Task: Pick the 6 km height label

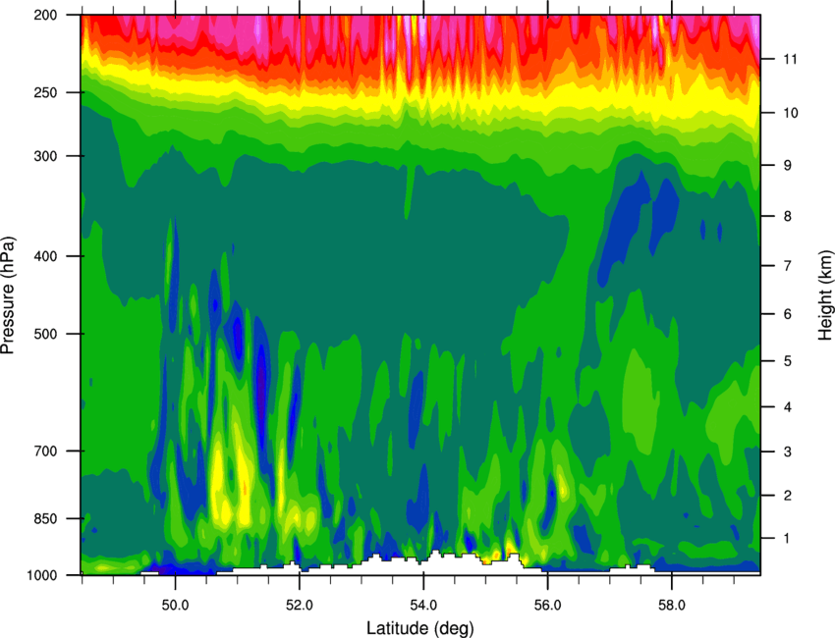Action: (x=787, y=314)
